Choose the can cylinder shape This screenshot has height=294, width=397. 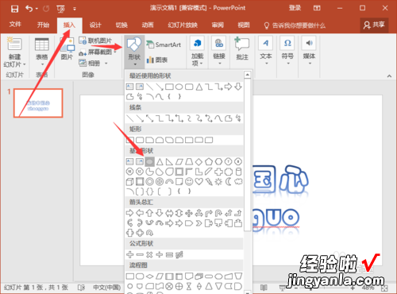click(238, 172)
